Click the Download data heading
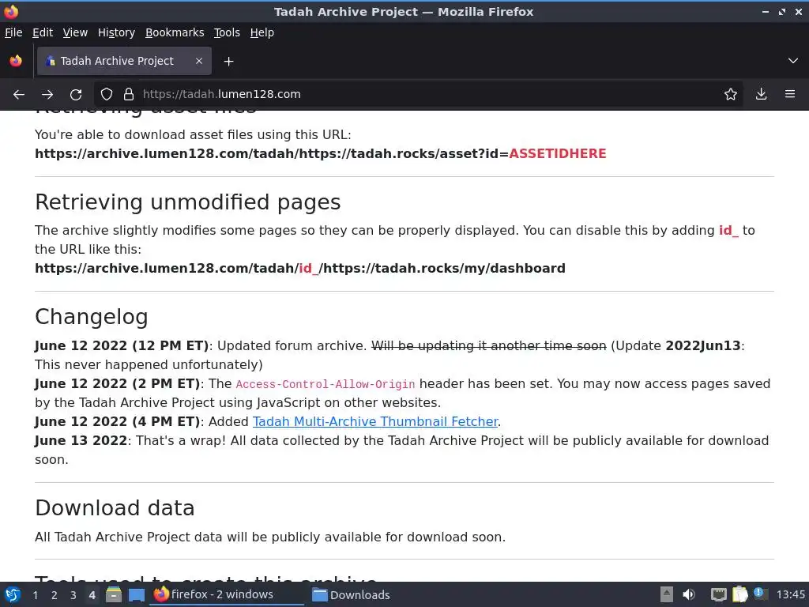This screenshot has width=809, height=607. [115, 508]
